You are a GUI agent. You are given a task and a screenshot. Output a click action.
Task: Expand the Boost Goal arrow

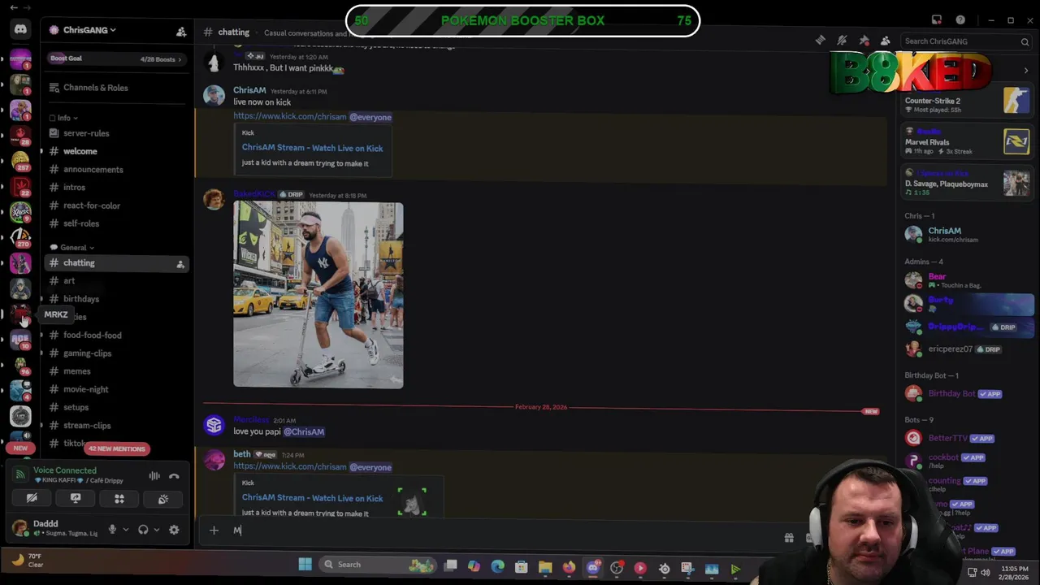coord(180,59)
